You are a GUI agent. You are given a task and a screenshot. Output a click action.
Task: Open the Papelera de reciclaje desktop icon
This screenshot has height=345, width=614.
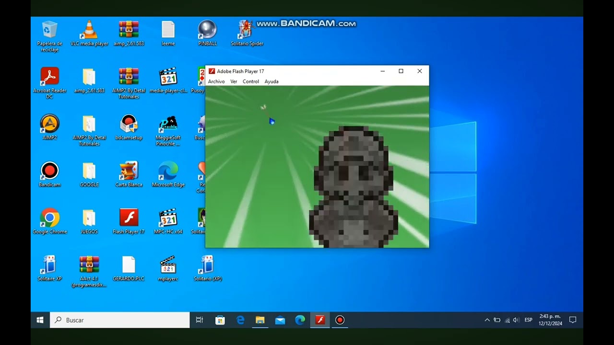[49, 36]
